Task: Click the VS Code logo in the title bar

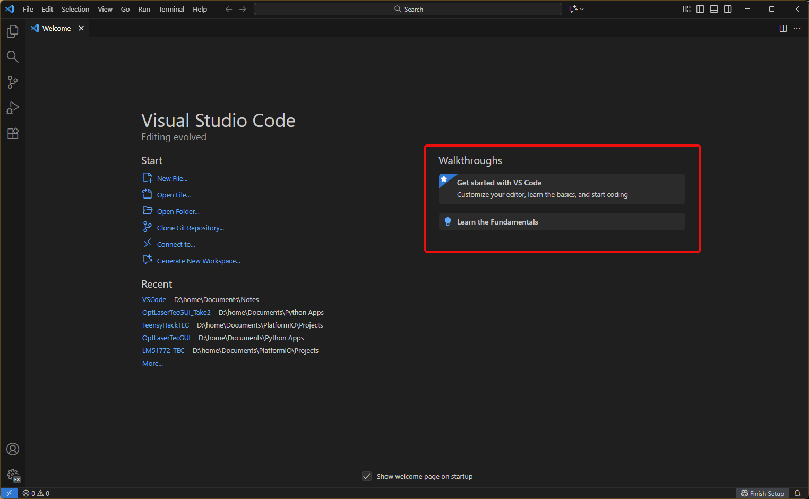Action: coord(10,9)
